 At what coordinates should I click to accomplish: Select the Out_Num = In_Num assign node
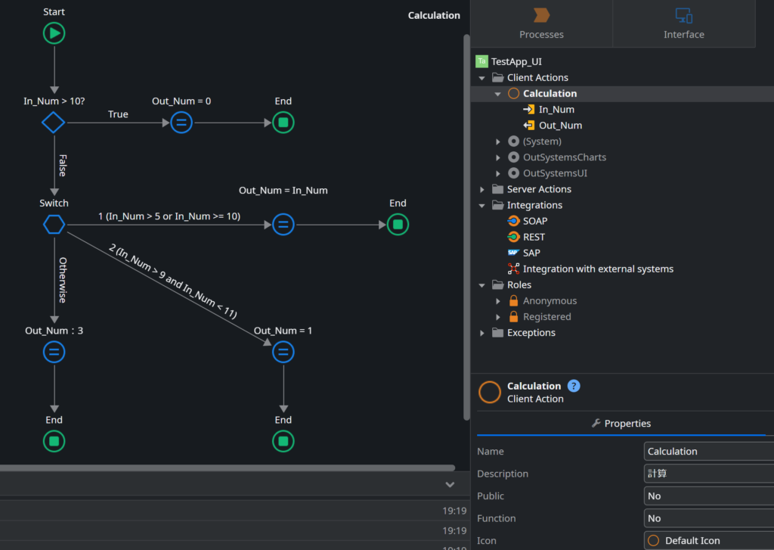coord(283,224)
